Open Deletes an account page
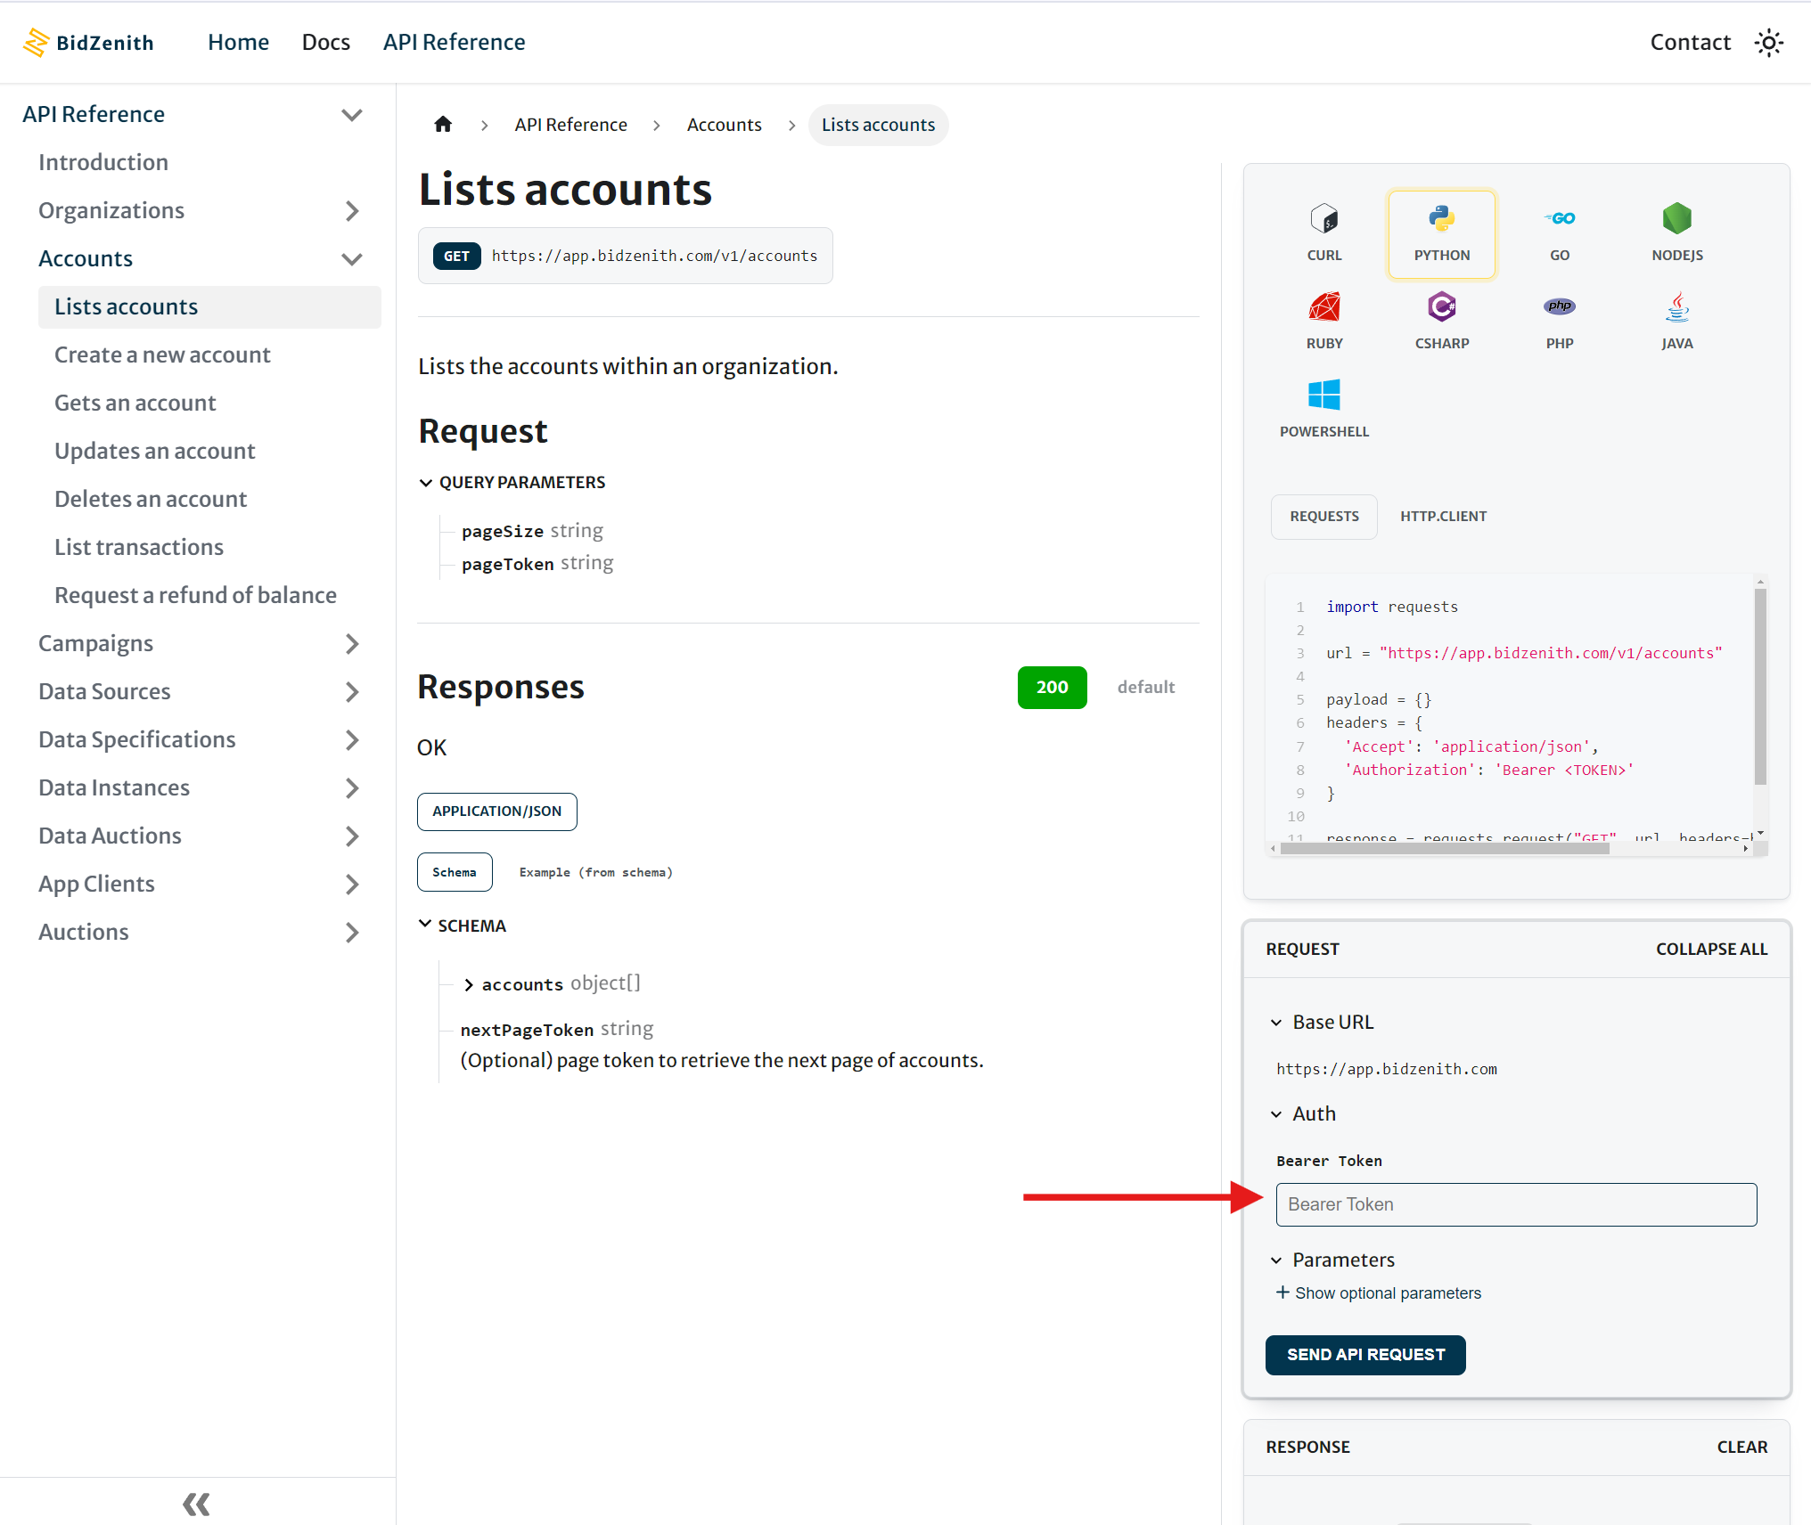The height and width of the screenshot is (1525, 1811). click(x=151, y=499)
